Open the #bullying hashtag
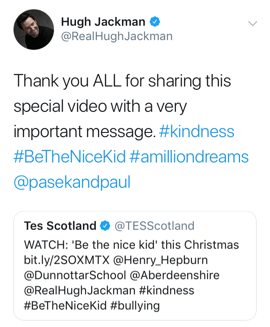The image size is (270, 327). pyautogui.click(x=135, y=305)
